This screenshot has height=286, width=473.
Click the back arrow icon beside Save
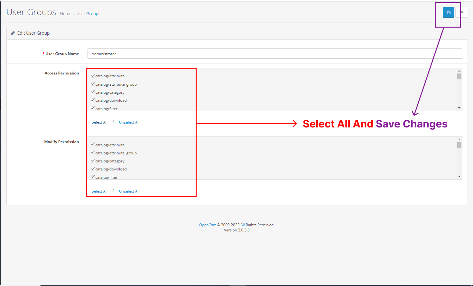pyautogui.click(x=461, y=12)
